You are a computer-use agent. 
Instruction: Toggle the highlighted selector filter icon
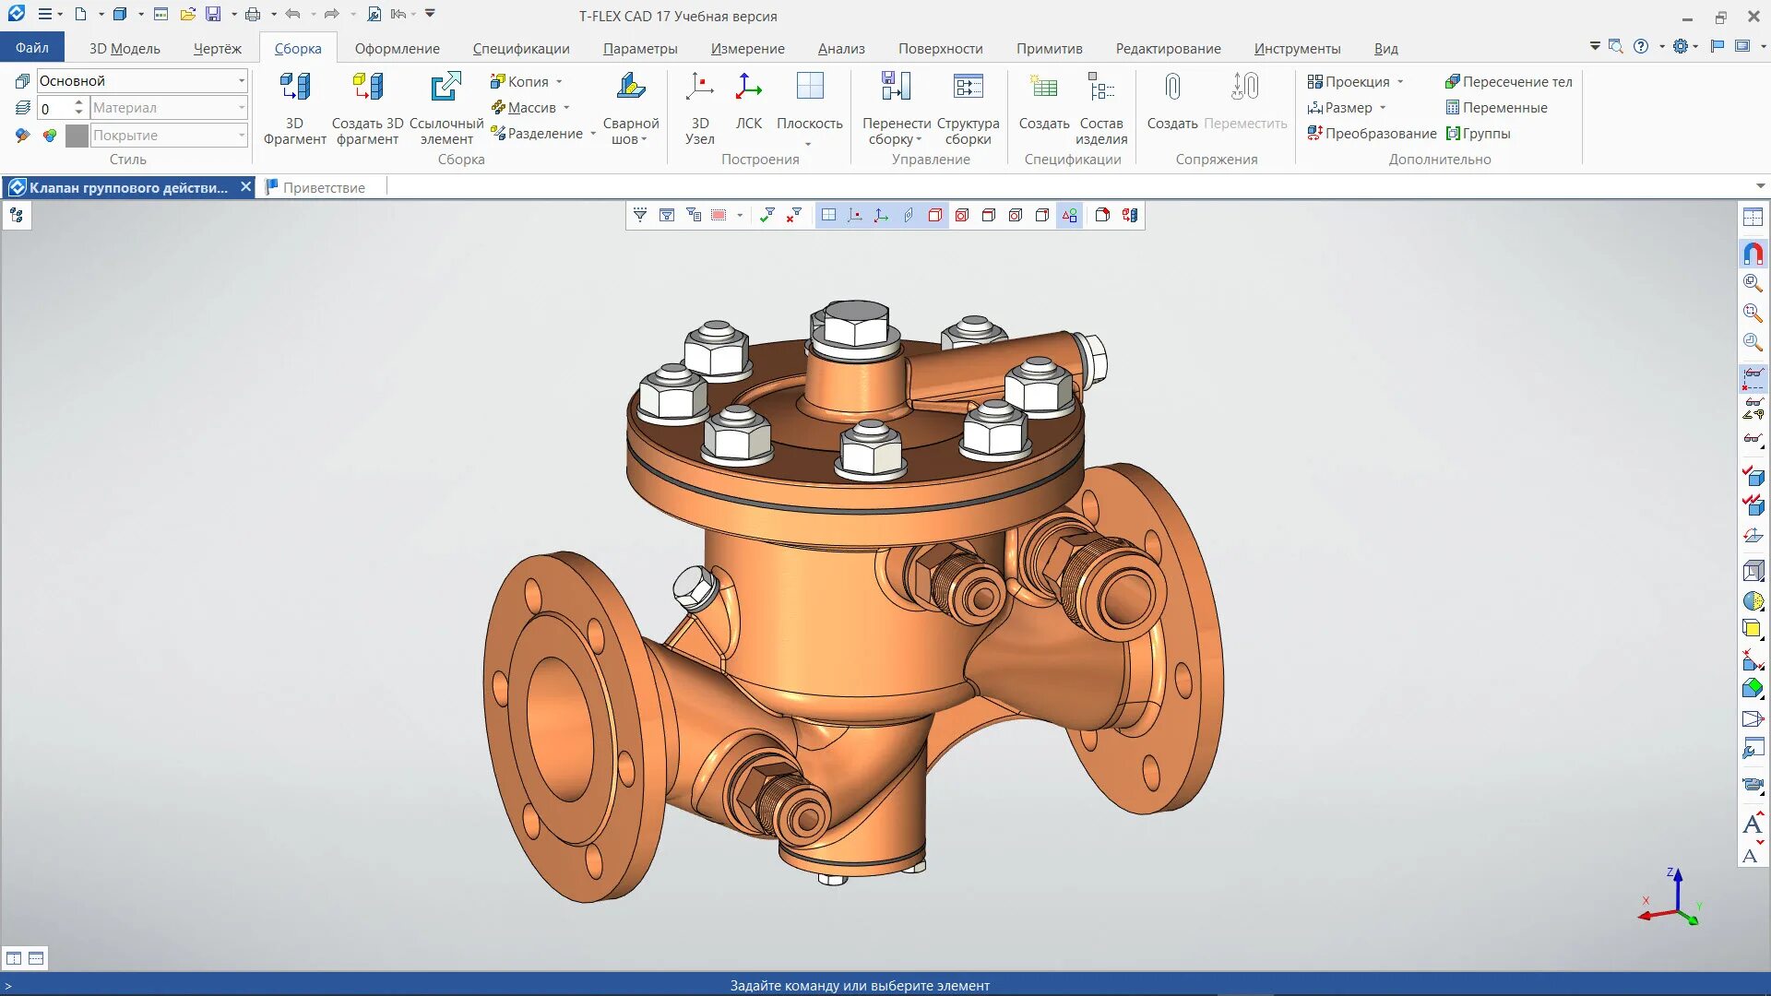click(1069, 215)
